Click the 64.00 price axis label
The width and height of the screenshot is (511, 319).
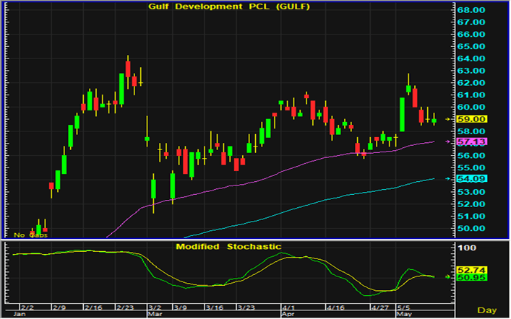click(471, 58)
